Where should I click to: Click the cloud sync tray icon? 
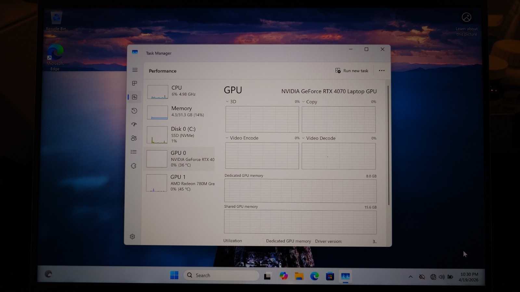pos(422,277)
